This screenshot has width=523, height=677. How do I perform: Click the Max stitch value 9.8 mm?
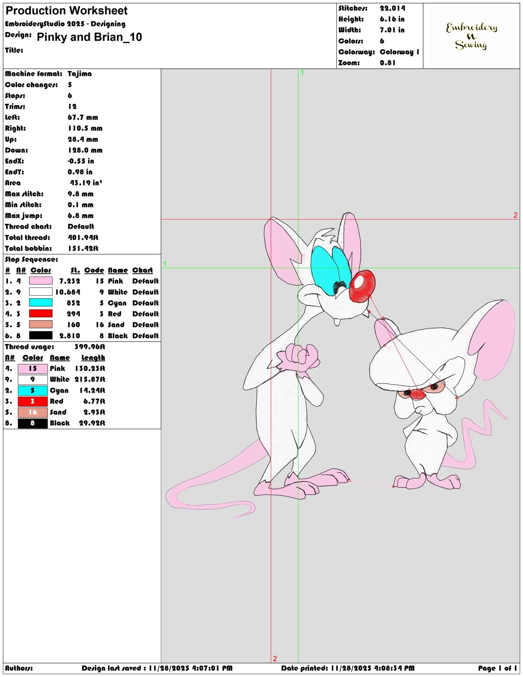(80, 194)
